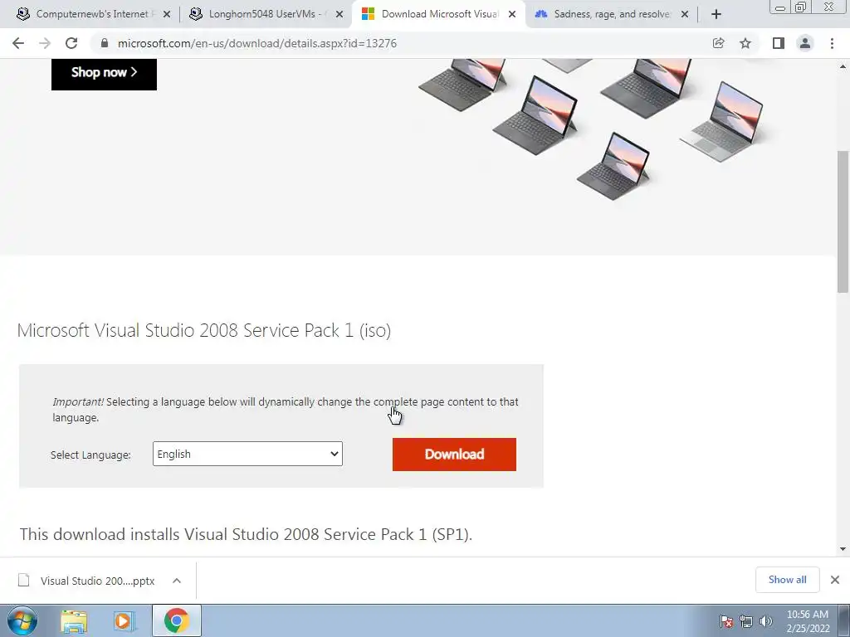Image resolution: width=850 pixels, height=637 pixels.
Task: Click the scrollbar down arrow
Action: coord(843,549)
